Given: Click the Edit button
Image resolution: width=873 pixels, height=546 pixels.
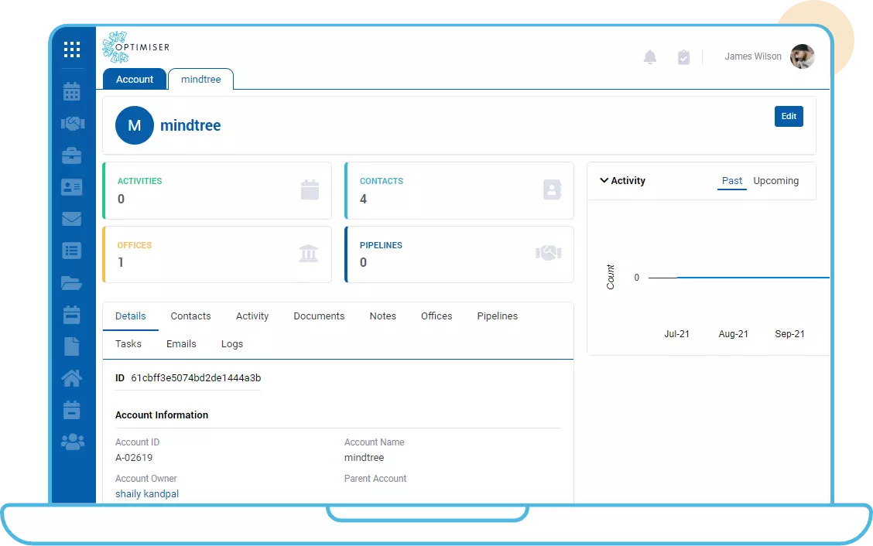Looking at the screenshot, I should 789,116.
